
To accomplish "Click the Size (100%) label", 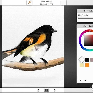I will tap(83, 15).
